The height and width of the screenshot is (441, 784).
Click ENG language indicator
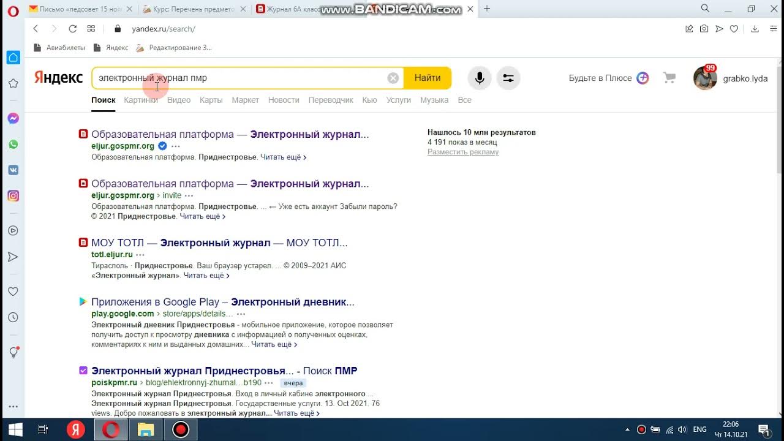[x=699, y=429]
